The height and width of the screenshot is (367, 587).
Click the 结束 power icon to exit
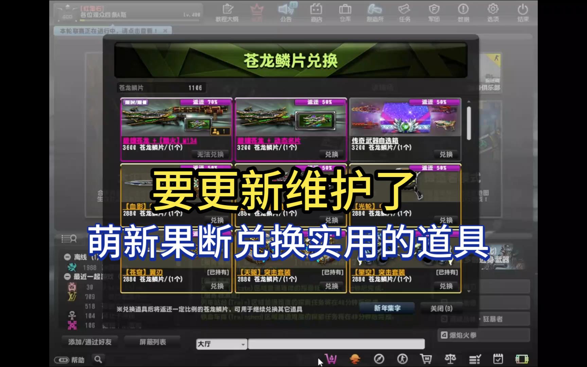pos(523,13)
